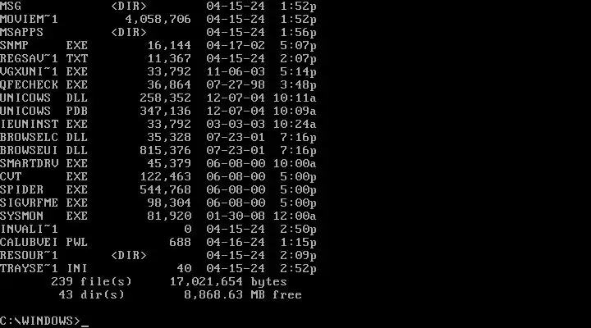
Task: Select the MOVIEM~1 file name
Action: 29,19
